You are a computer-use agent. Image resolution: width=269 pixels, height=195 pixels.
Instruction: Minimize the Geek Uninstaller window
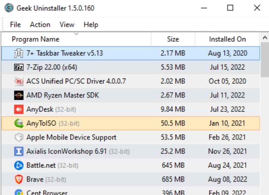[204, 8]
